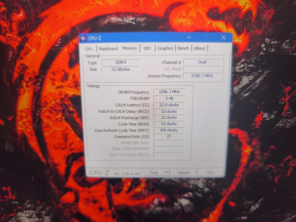Click the 3790.7 MHz uncore frequency value
The image size is (296, 222).
coord(202,76)
